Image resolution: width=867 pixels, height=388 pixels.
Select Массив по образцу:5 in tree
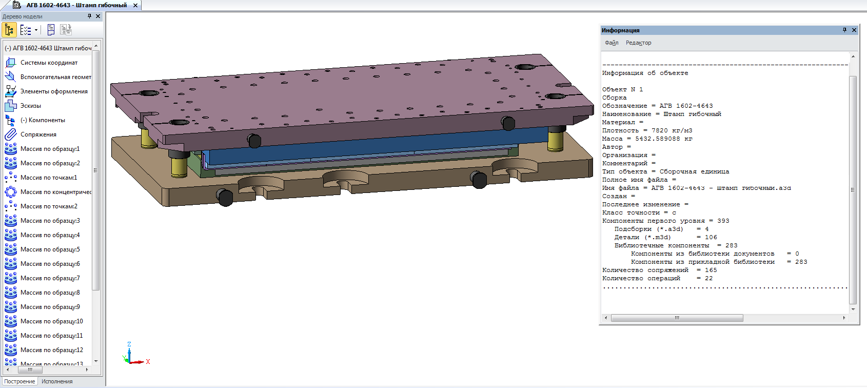coord(50,249)
